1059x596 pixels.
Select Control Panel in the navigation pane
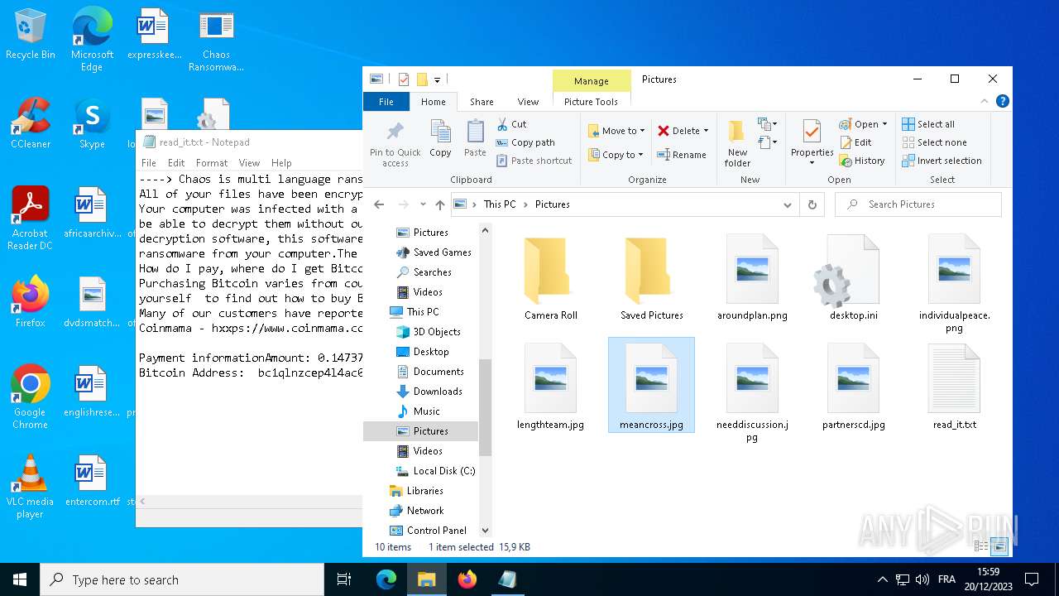tap(428, 531)
